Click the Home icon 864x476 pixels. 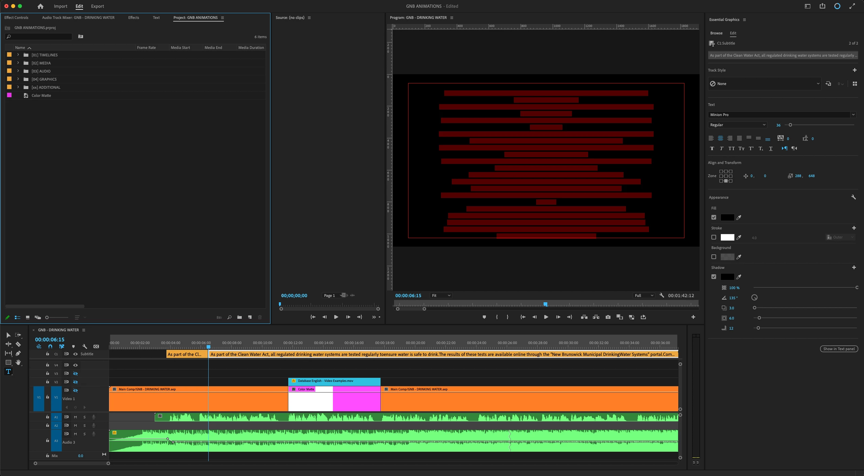41,6
